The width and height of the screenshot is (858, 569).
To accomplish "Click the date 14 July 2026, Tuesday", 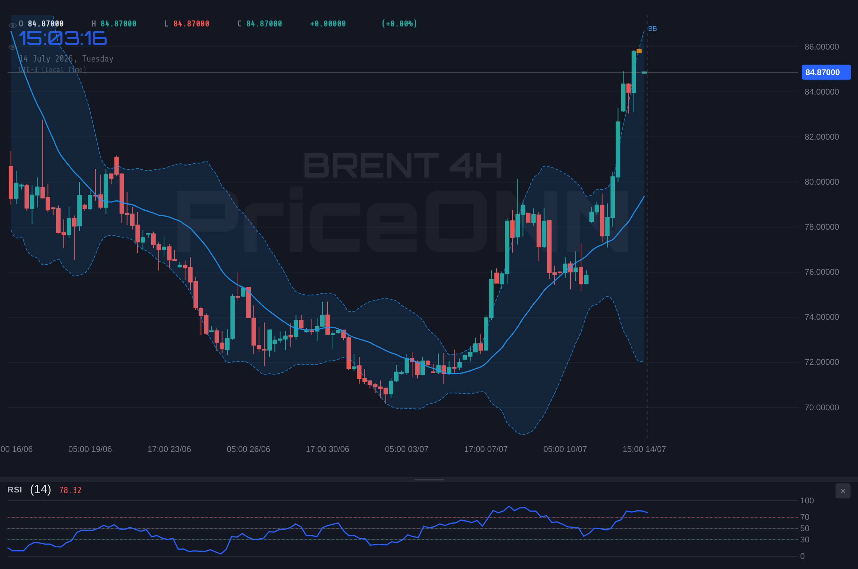I will coord(66,59).
